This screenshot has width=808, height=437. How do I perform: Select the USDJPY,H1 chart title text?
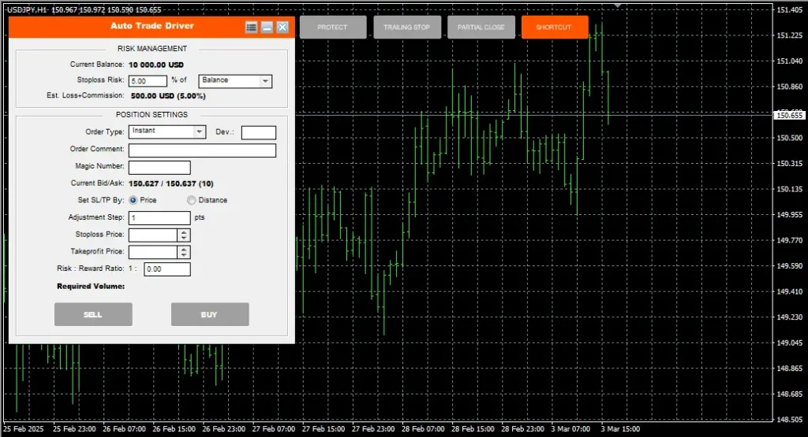(x=26, y=9)
